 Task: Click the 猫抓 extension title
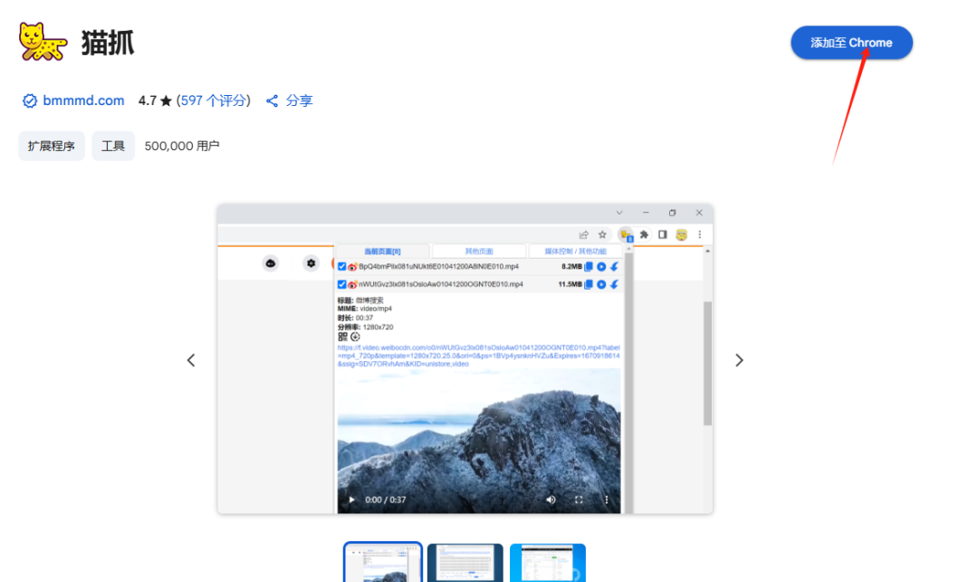click(x=108, y=43)
